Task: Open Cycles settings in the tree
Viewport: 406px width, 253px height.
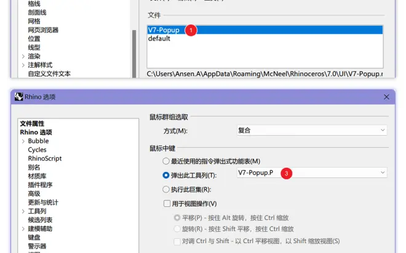Action: click(37, 150)
